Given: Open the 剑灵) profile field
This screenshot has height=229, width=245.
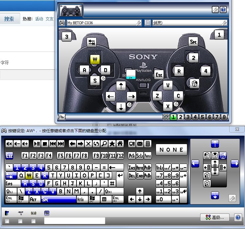Looking at the screenshot, I should [190, 23].
